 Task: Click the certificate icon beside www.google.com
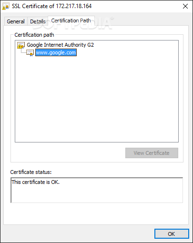coord(30,53)
